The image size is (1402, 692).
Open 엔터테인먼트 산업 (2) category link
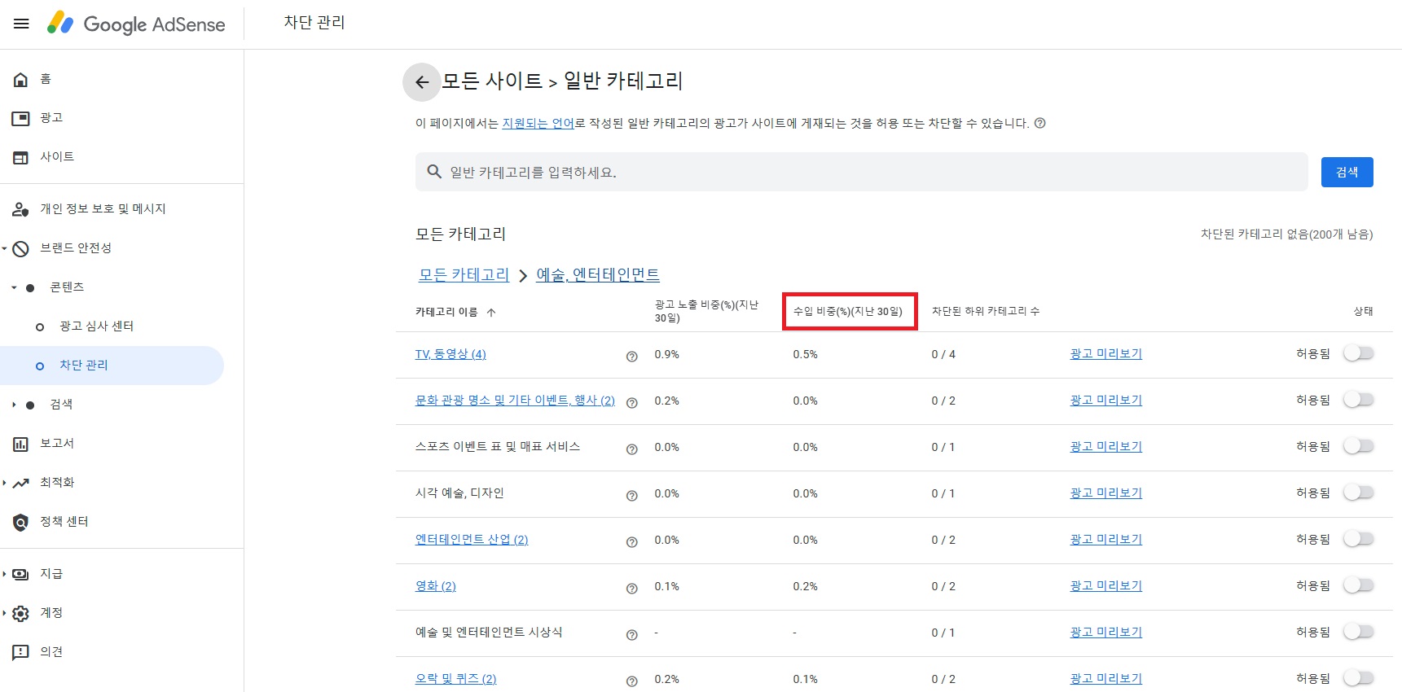pos(472,540)
